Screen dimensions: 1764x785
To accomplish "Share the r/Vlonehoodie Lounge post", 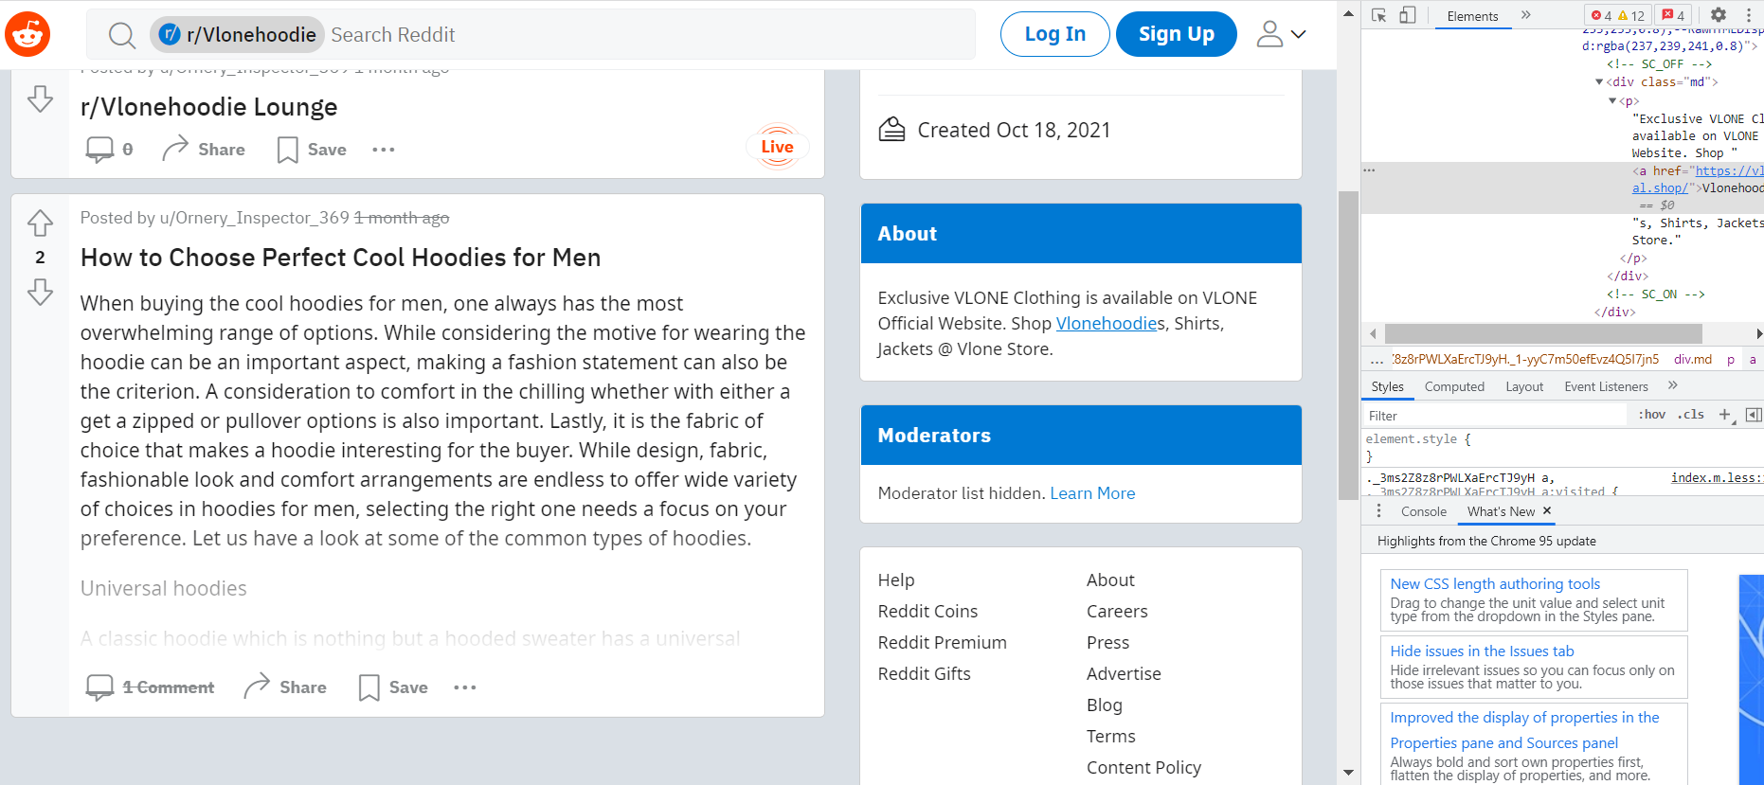I will (x=204, y=150).
